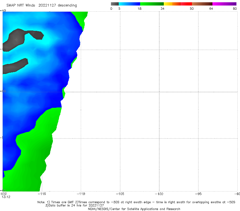
Task: Click the color scale label 34
Action: click(x=162, y=8)
